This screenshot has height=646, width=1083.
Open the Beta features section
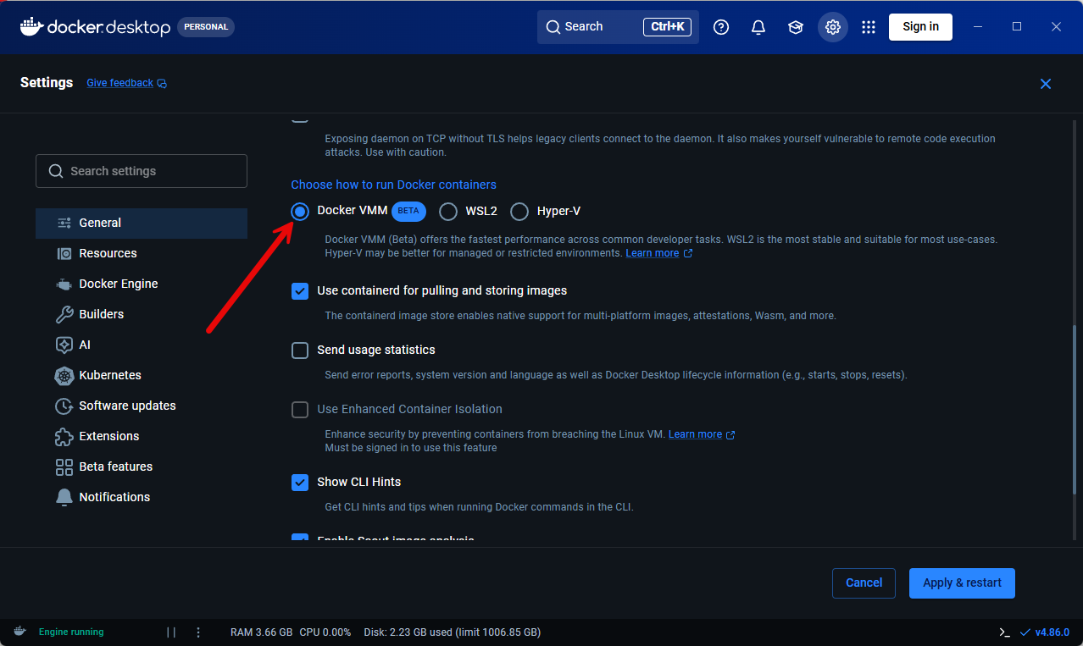[142, 467]
